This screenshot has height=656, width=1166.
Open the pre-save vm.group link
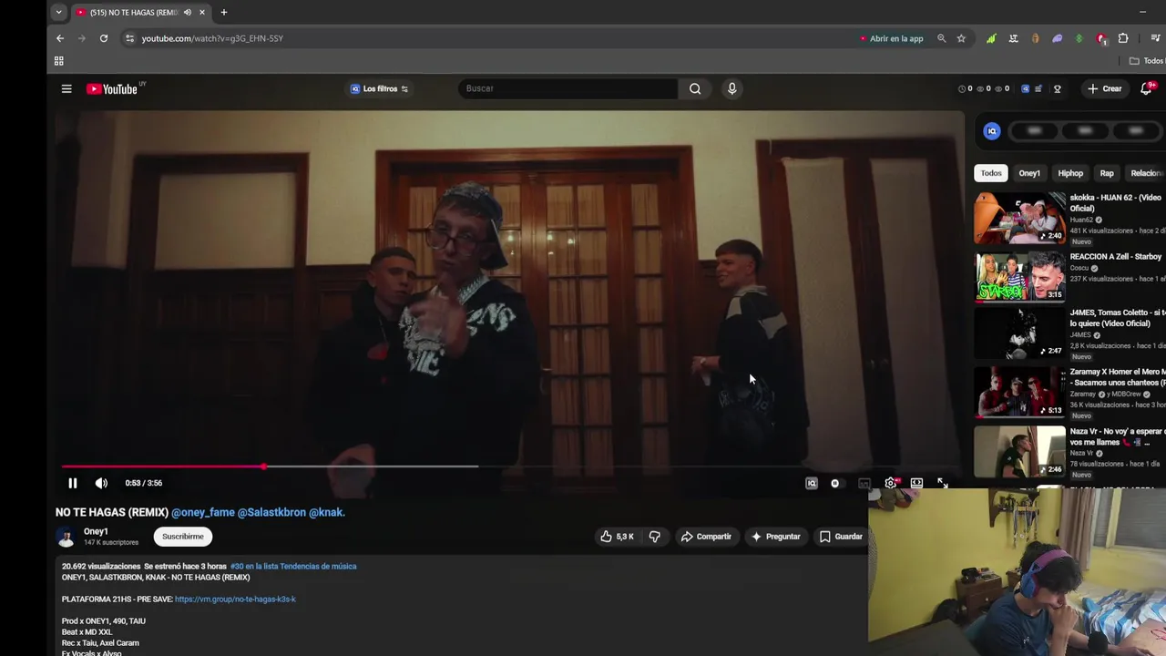click(235, 599)
